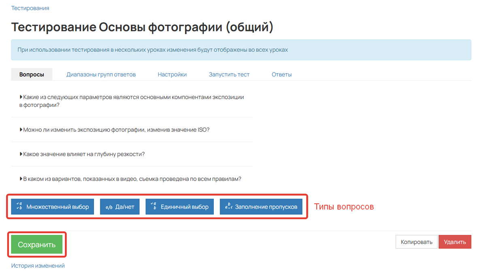Image resolution: width=486 pixels, height=273 pixels.
Task: Add an Единичный выбор question
Action: pos(179,207)
